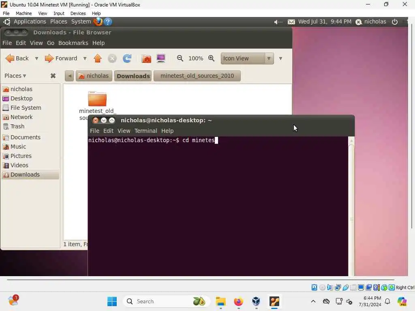415x311 pixels.
Task: Click the Ubuntu panel date and time
Action: coord(325,22)
